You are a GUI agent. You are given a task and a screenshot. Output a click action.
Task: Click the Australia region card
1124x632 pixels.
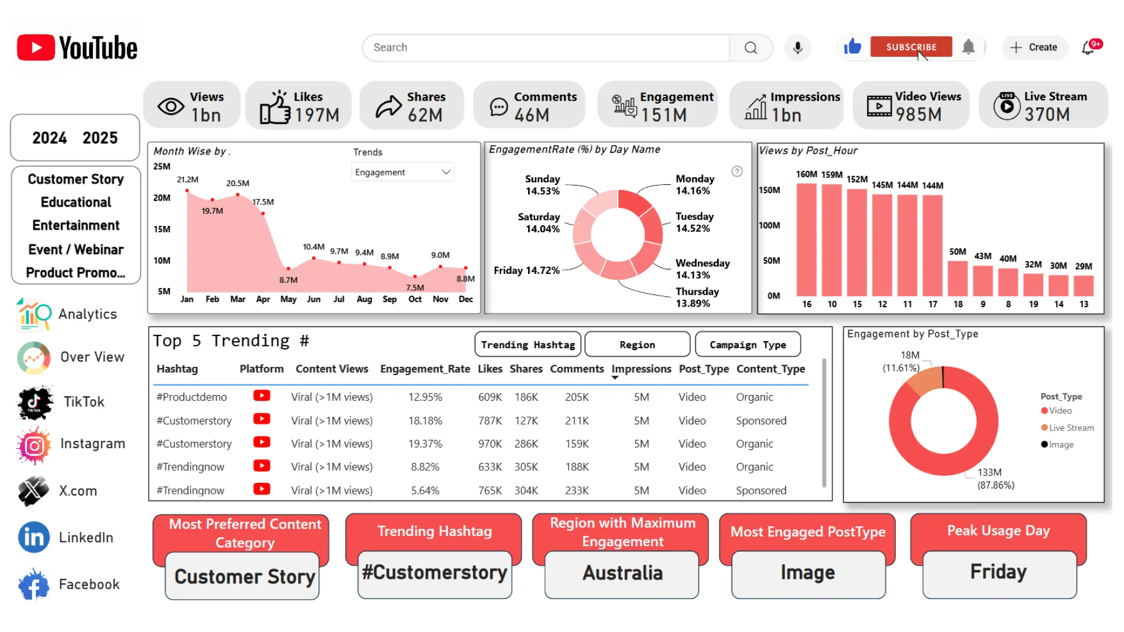pos(622,573)
